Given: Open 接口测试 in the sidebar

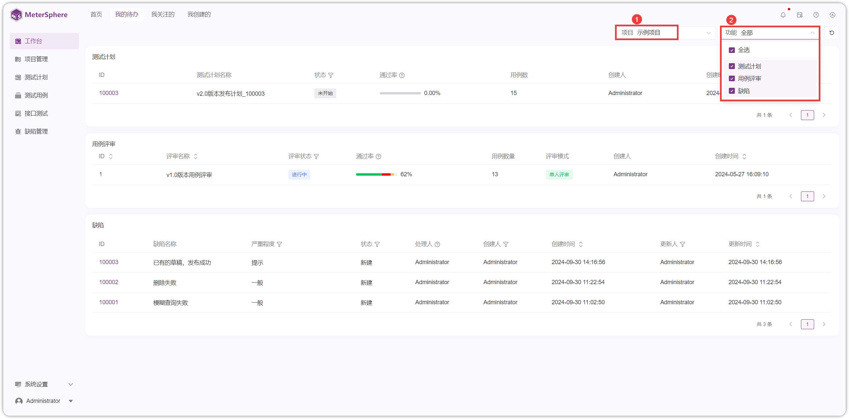Looking at the screenshot, I should click(44, 113).
